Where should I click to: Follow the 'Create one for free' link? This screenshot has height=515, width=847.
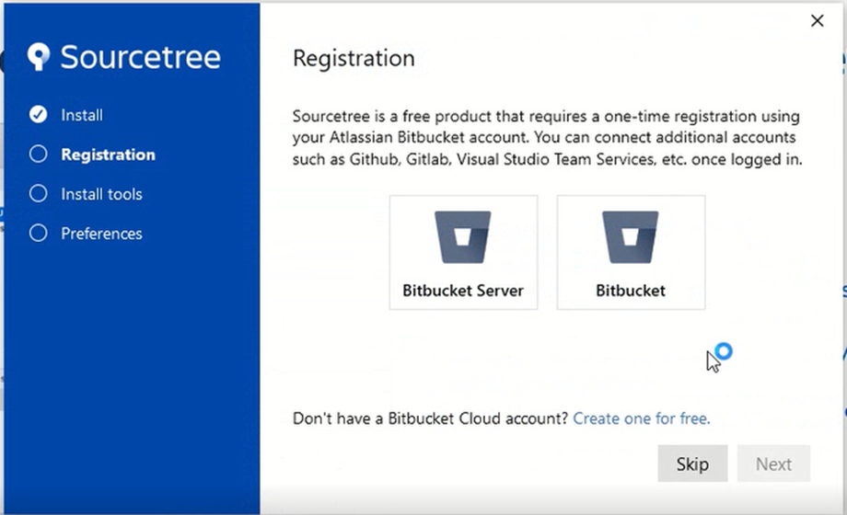pos(641,418)
